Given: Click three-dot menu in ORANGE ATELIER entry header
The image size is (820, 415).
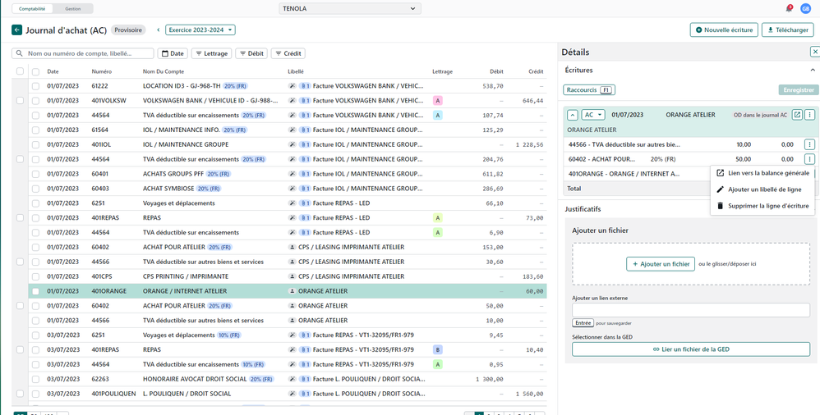Looking at the screenshot, I should tap(809, 115).
